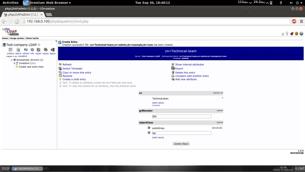The image size is (305, 172).
Task: Click the logout icon
Action: tap(52, 50)
